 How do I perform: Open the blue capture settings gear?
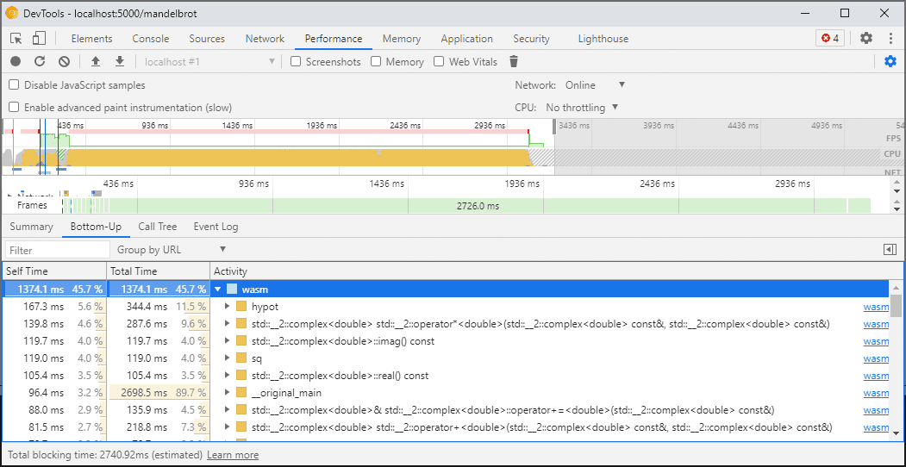pos(890,61)
